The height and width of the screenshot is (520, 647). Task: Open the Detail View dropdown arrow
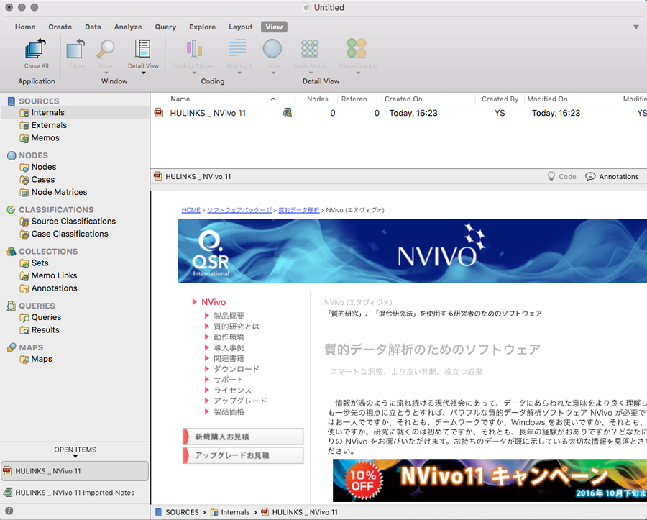[144, 73]
